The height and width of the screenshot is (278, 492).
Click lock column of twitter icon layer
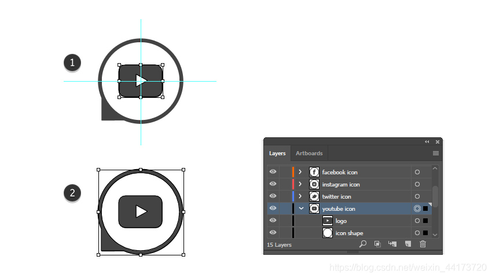[285, 196]
